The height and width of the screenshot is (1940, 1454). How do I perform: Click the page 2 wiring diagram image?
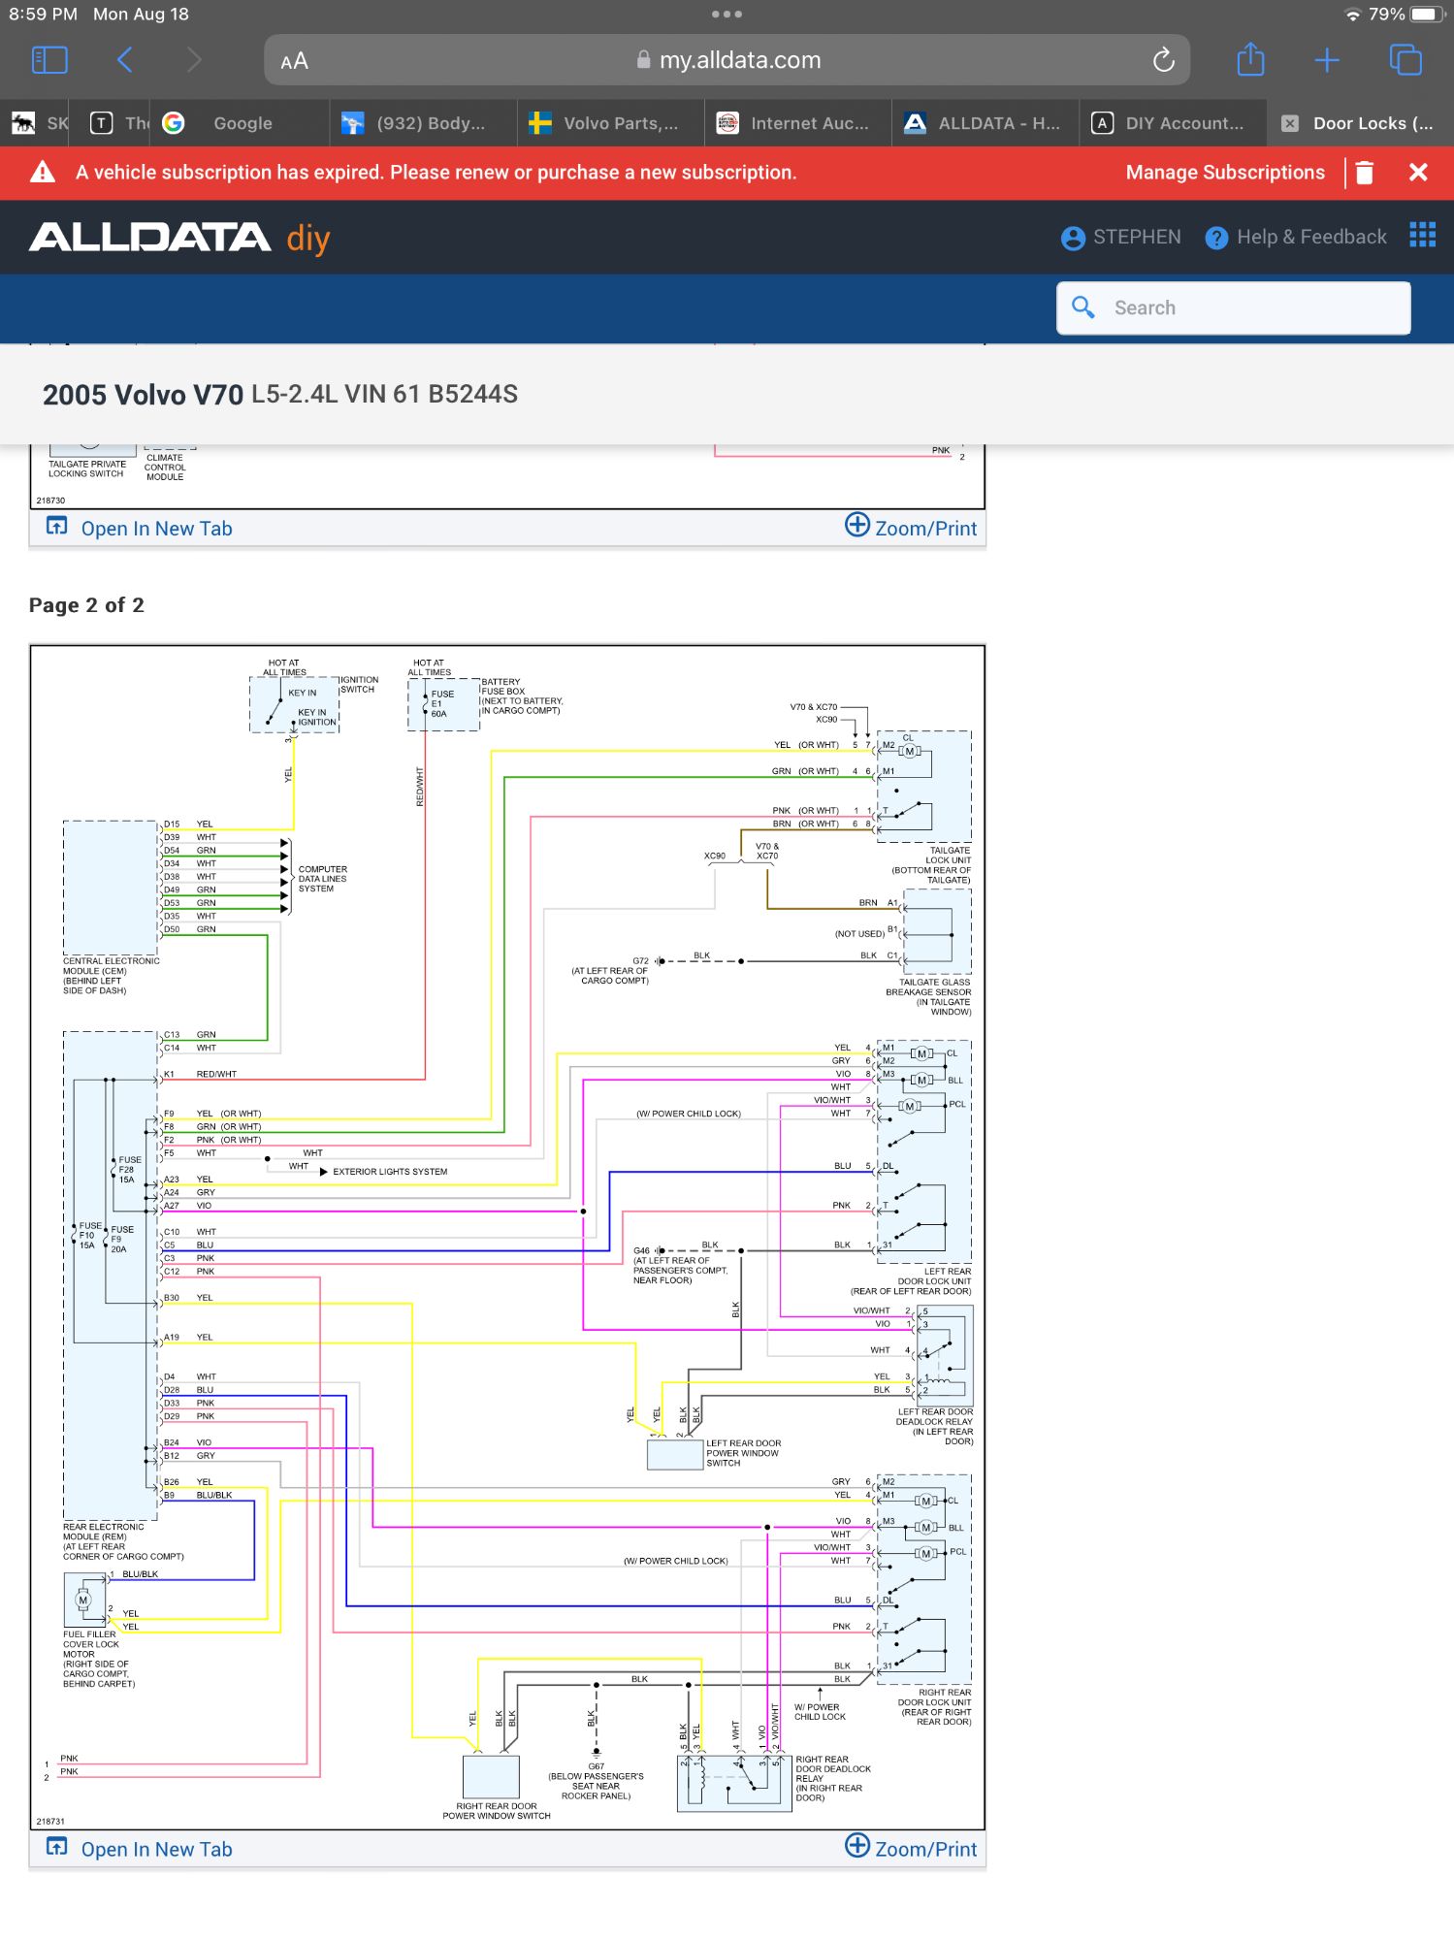click(x=507, y=1237)
